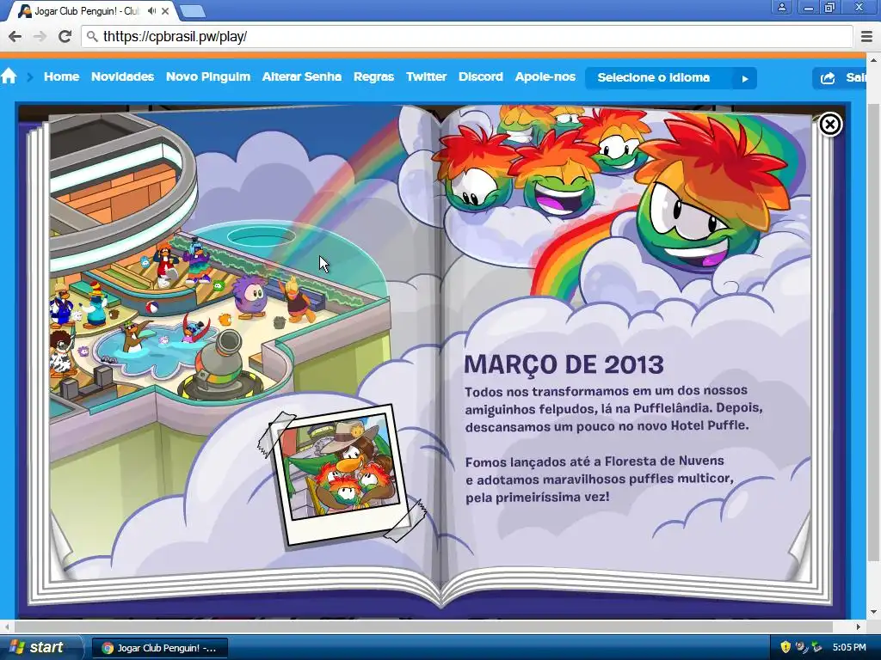The height and width of the screenshot is (660, 881).
Task: Expand the Selecione o Idioma dropdown
Action: click(x=671, y=78)
